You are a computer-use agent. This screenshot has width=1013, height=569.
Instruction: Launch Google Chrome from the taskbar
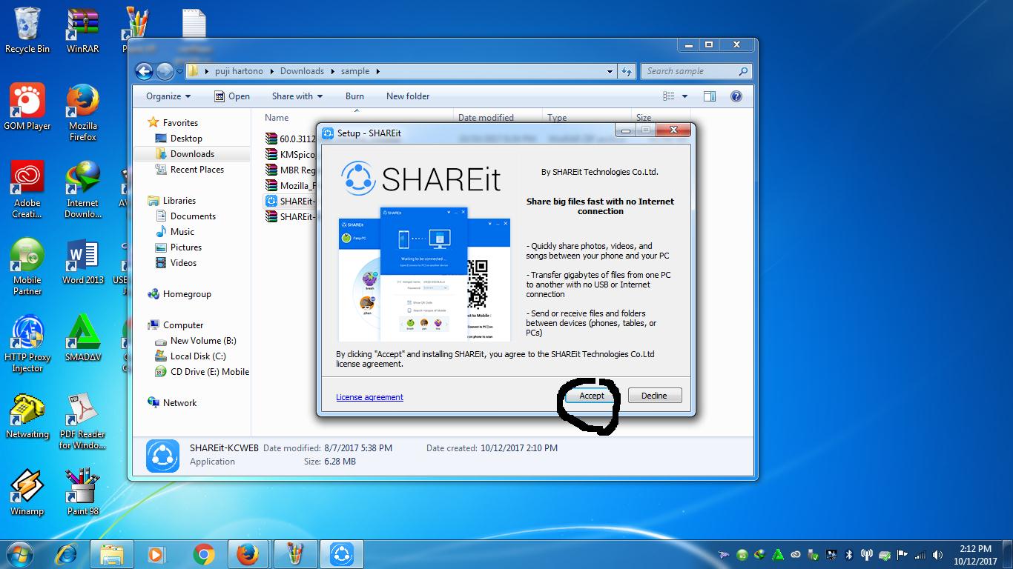click(x=204, y=554)
